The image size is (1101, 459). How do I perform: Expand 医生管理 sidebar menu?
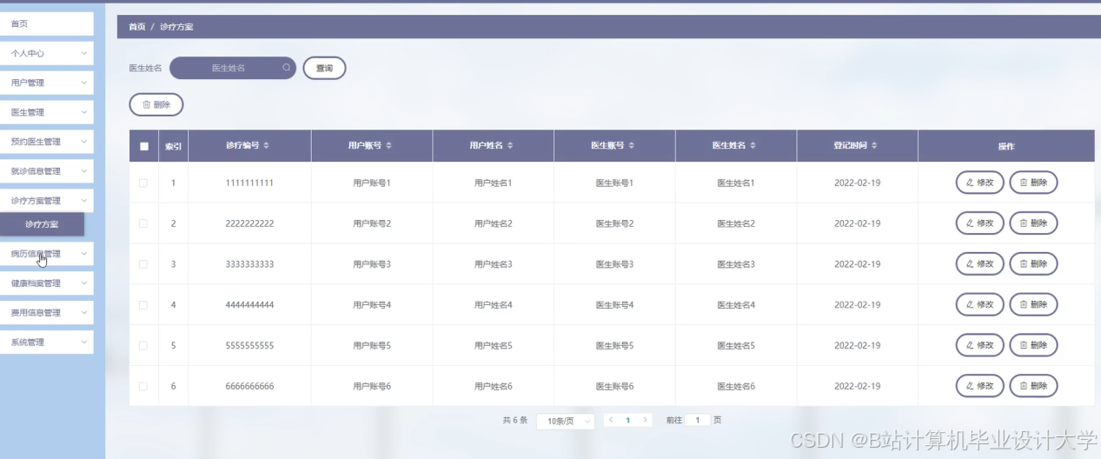tap(46, 112)
